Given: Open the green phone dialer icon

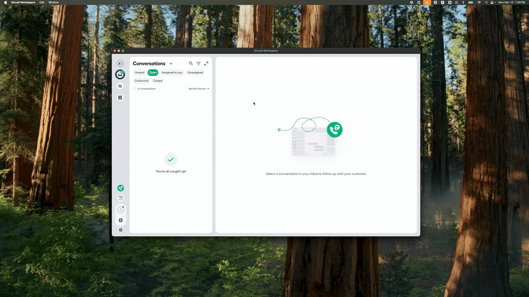Looking at the screenshot, I should [x=120, y=188].
